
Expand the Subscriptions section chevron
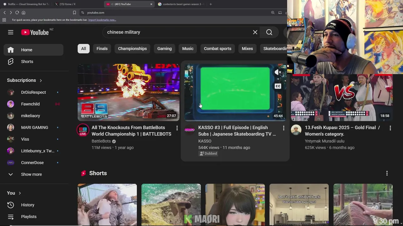41,80
